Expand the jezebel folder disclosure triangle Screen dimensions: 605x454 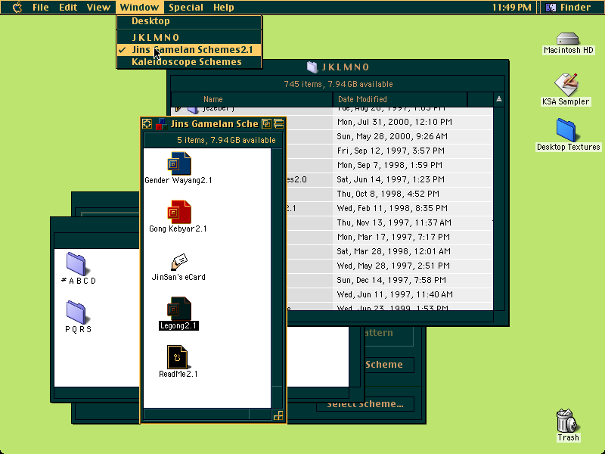click(x=178, y=109)
